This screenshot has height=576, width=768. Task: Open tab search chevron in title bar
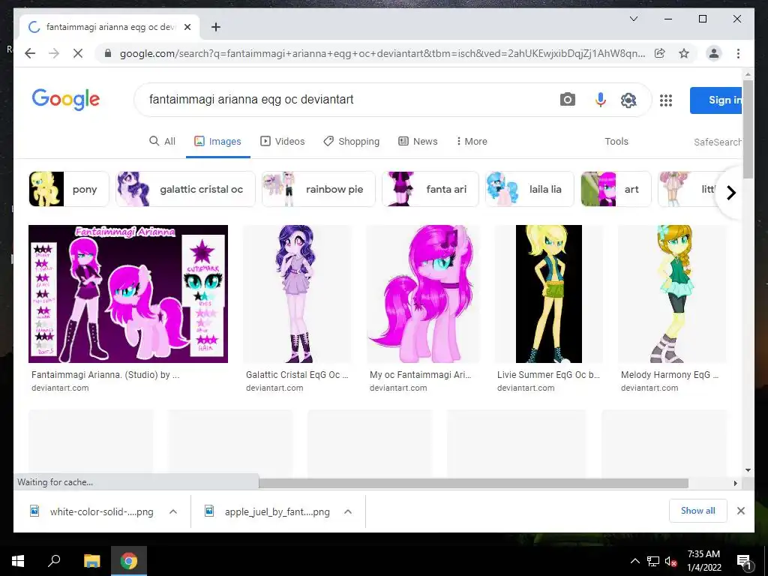tap(633, 19)
